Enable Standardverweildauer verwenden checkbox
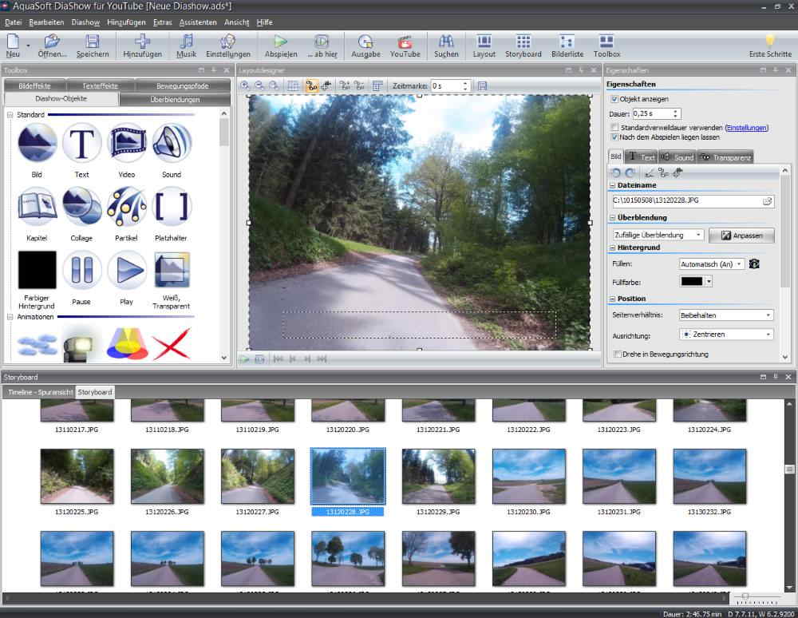Viewport: 798px width, 618px height. click(614, 127)
